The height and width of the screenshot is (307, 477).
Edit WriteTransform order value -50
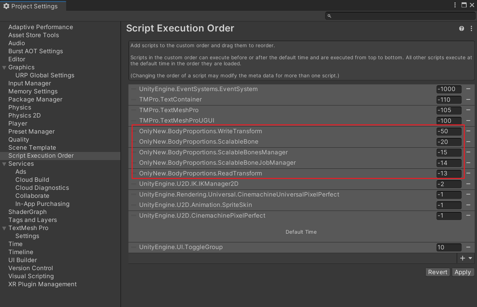[x=449, y=131]
